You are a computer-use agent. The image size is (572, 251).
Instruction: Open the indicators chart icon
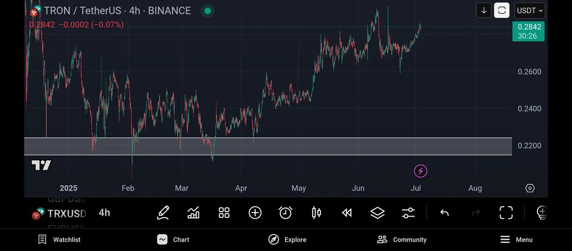(193, 213)
